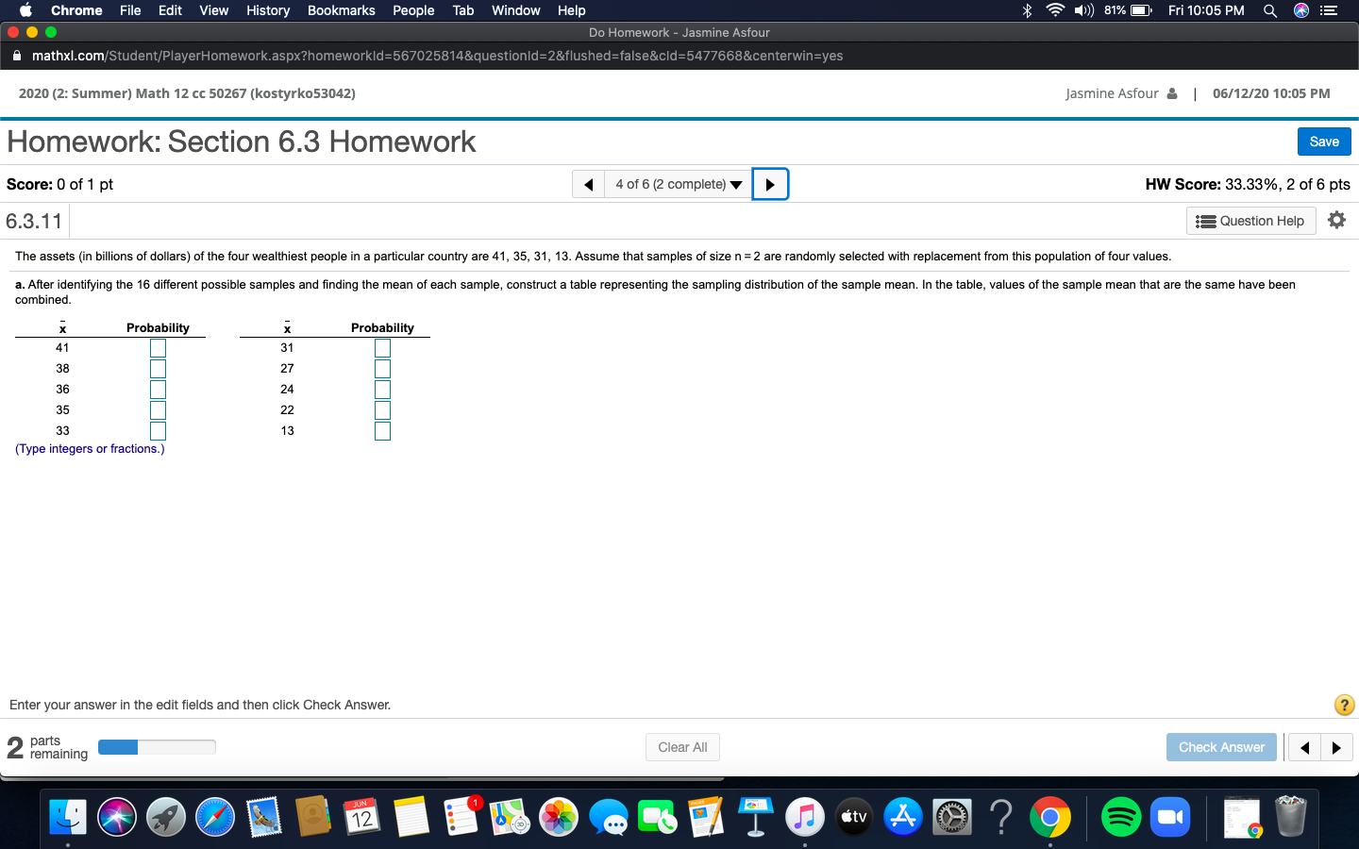The image size is (1359, 849).
Task: Open the Bookmarks menu
Action: (341, 10)
